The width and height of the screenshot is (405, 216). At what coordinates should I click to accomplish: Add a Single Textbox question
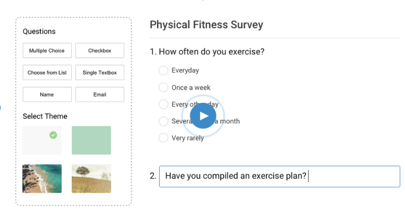point(100,72)
